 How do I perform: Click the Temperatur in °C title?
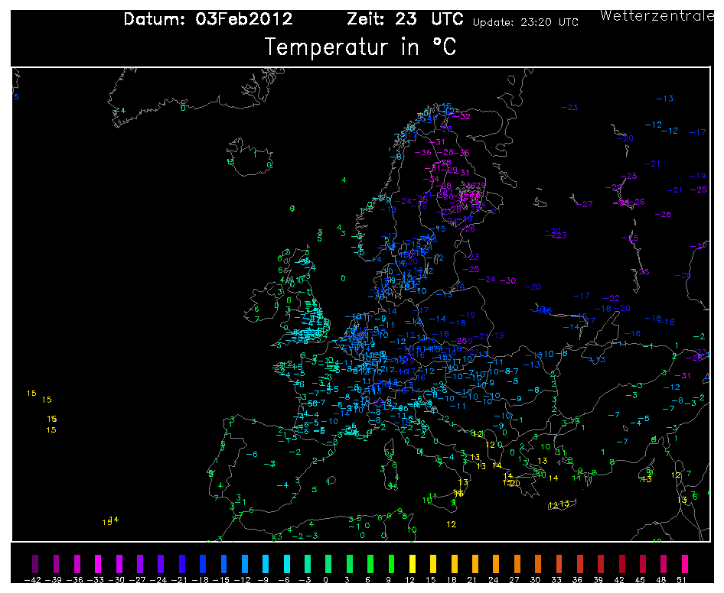coord(360,47)
